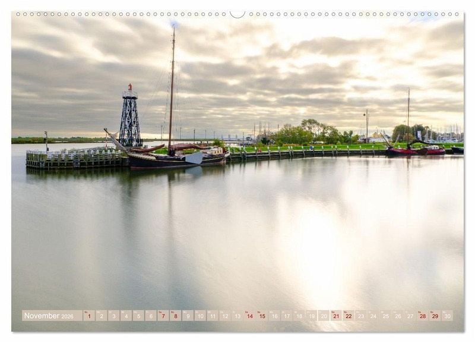Viewport: 475px width, 343px height.
Task: Select day 19 in the calendar strip
Action: pyautogui.click(x=311, y=316)
